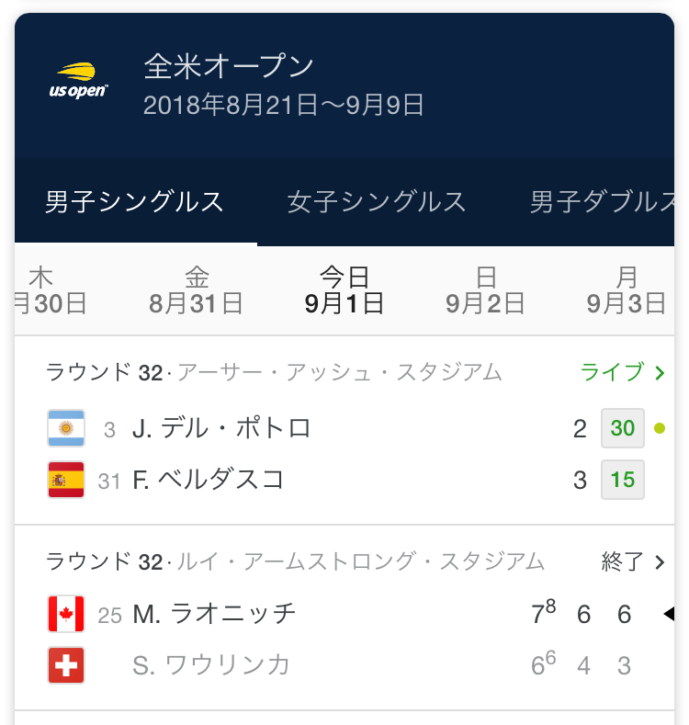Click Del Potro's current game score 30
The height and width of the screenshot is (725, 689).
pyautogui.click(x=623, y=428)
